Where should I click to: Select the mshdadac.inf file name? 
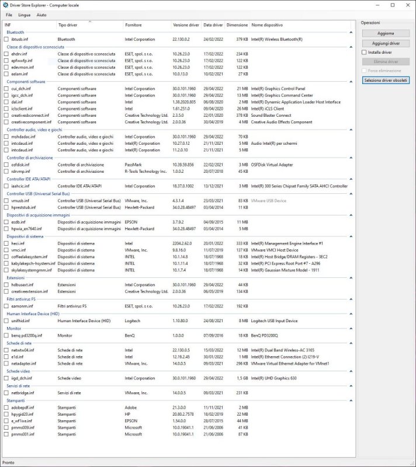[23, 137]
